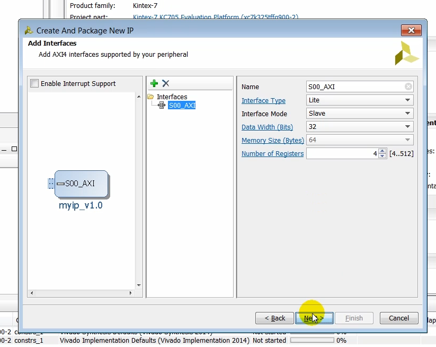The height and width of the screenshot is (347, 436).
Task: Click the X remove interface icon
Action: point(166,83)
